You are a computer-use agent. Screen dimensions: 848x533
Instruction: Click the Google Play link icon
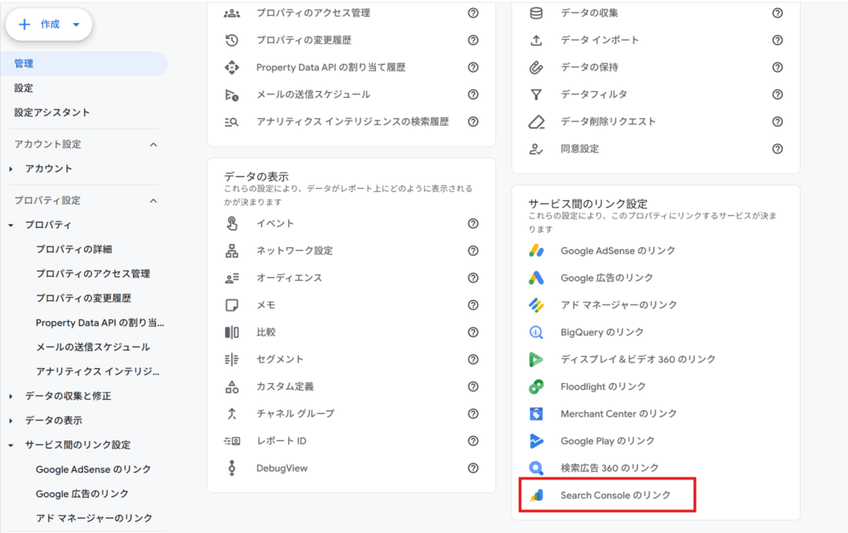tap(536, 441)
